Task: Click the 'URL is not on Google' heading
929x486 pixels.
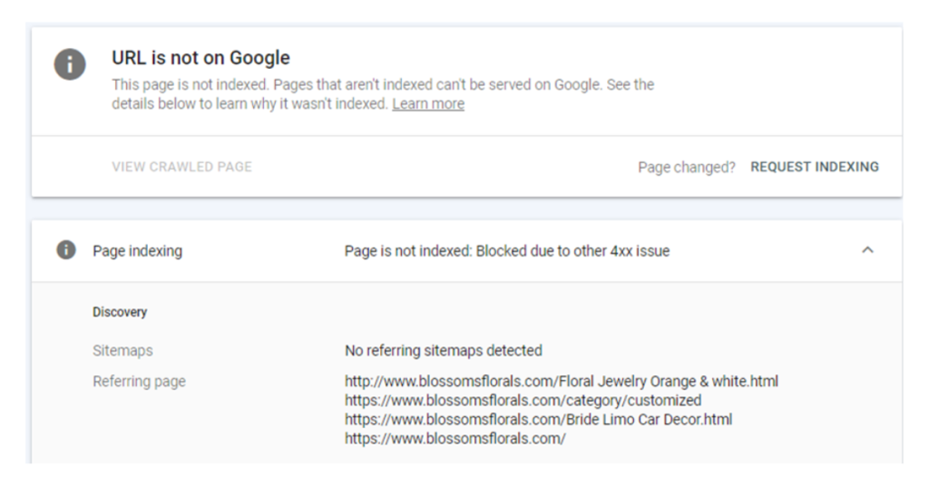Action: coord(200,57)
